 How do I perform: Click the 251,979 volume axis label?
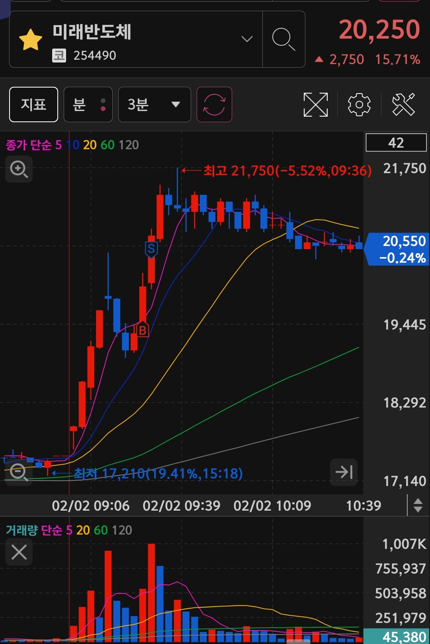click(x=401, y=618)
